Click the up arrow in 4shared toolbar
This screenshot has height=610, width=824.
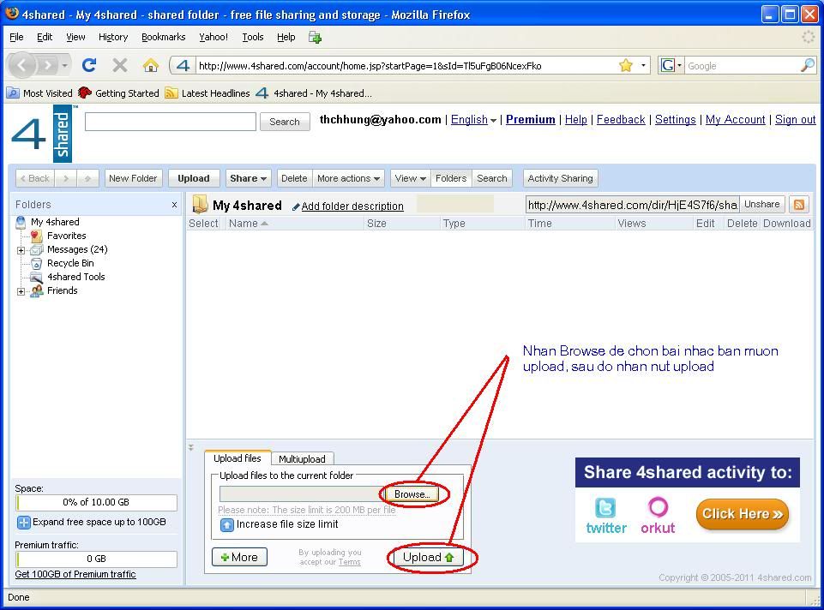87,178
